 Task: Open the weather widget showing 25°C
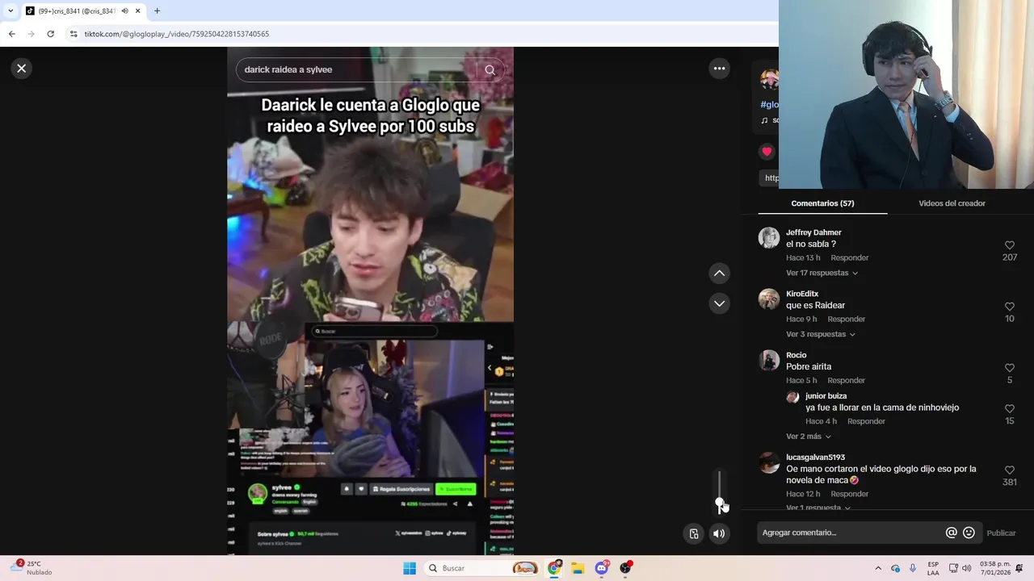32,568
